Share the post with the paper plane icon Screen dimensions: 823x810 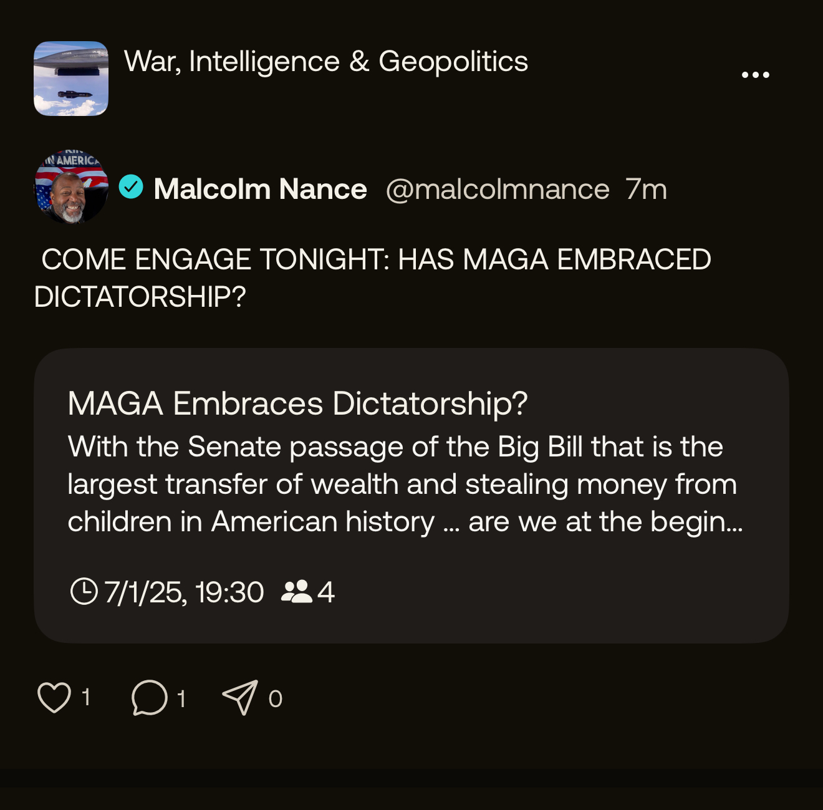click(x=240, y=697)
